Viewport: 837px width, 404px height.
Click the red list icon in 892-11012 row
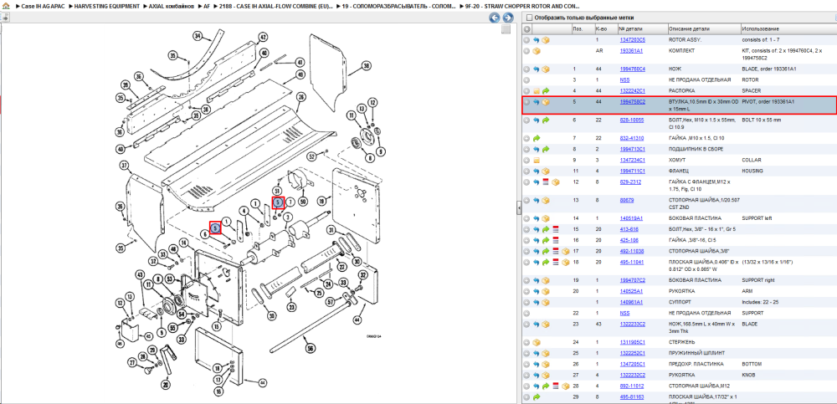tap(555, 386)
